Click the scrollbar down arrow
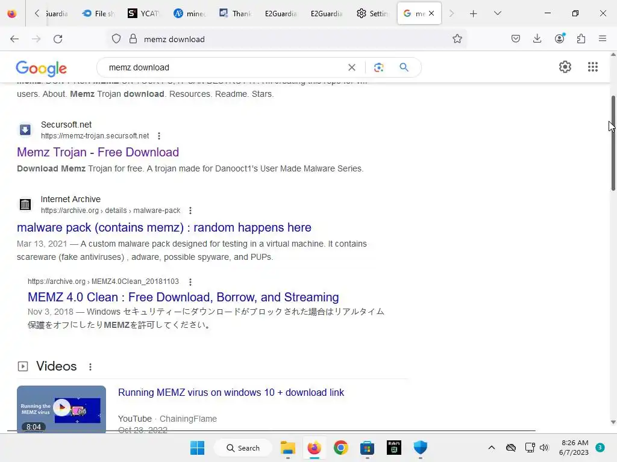The width and height of the screenshot is (617, 462). click(613, 422)
